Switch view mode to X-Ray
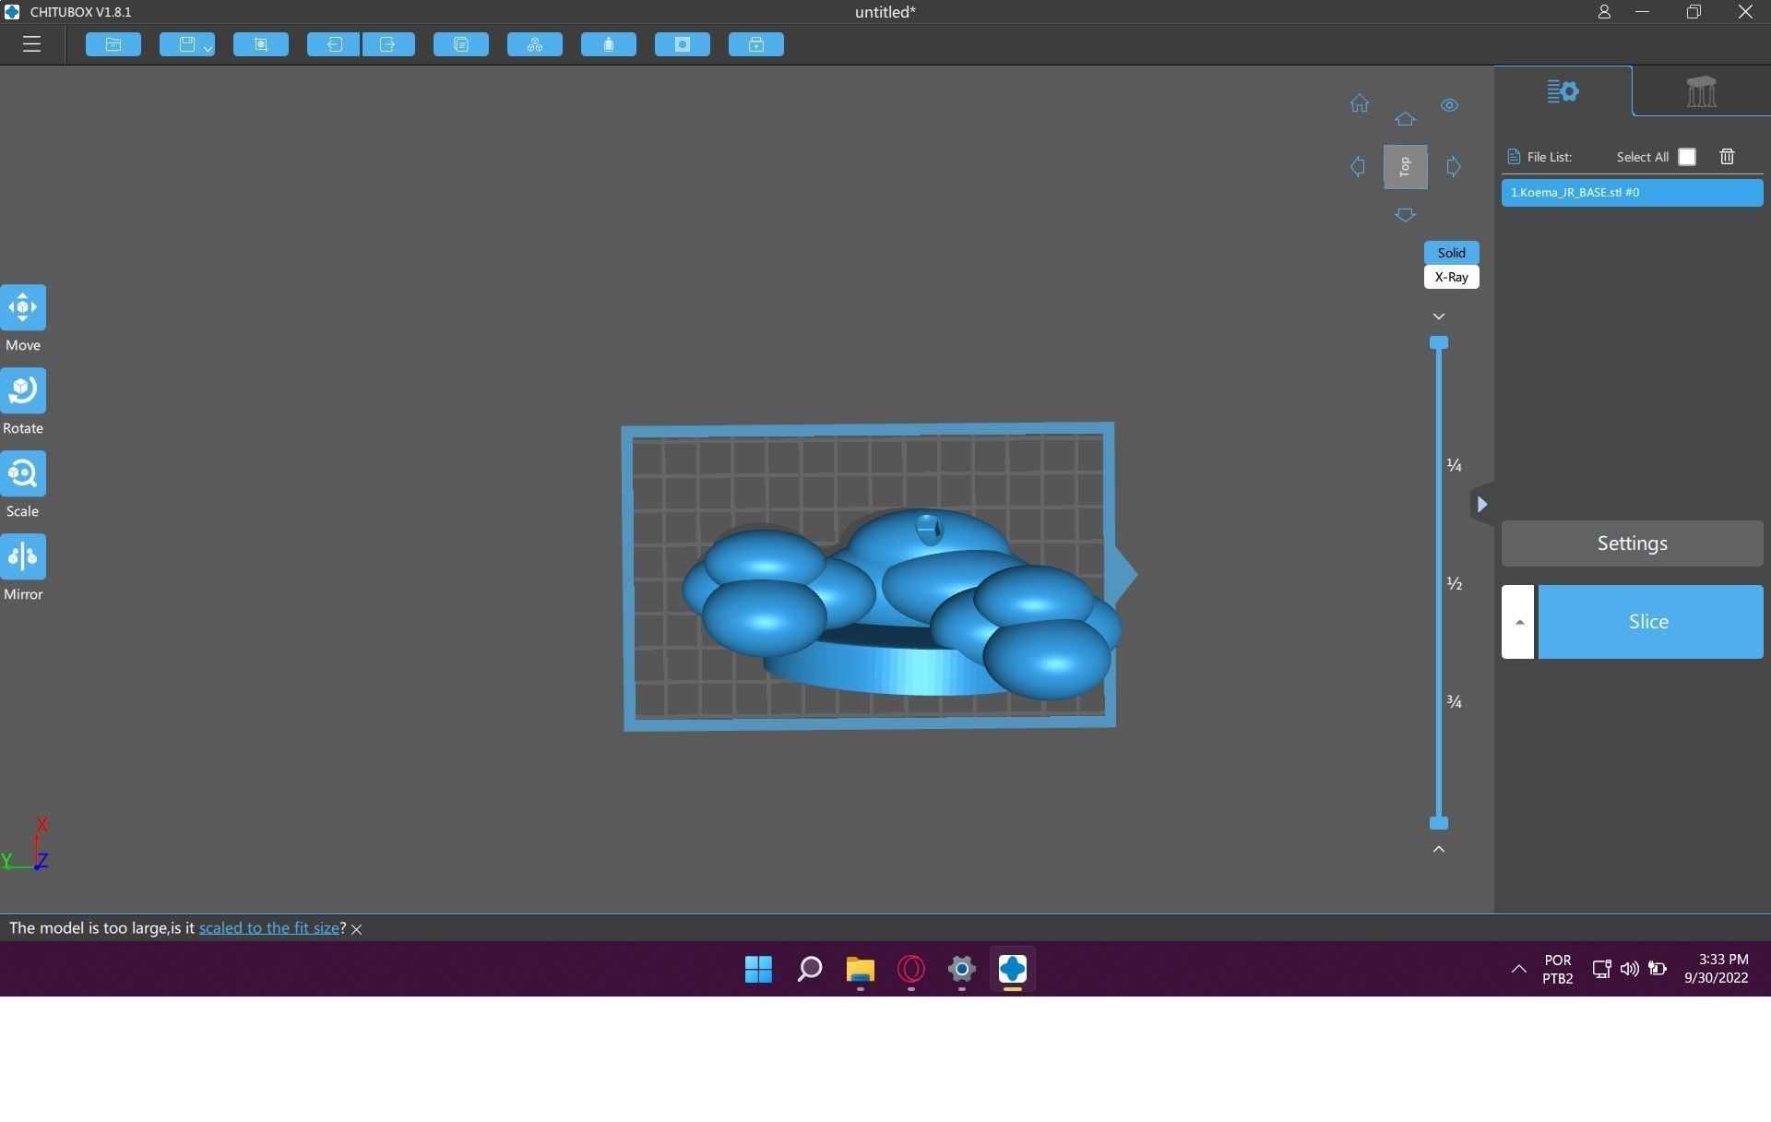This screenshot has width=1771, height=1122. coord(1451,277)
